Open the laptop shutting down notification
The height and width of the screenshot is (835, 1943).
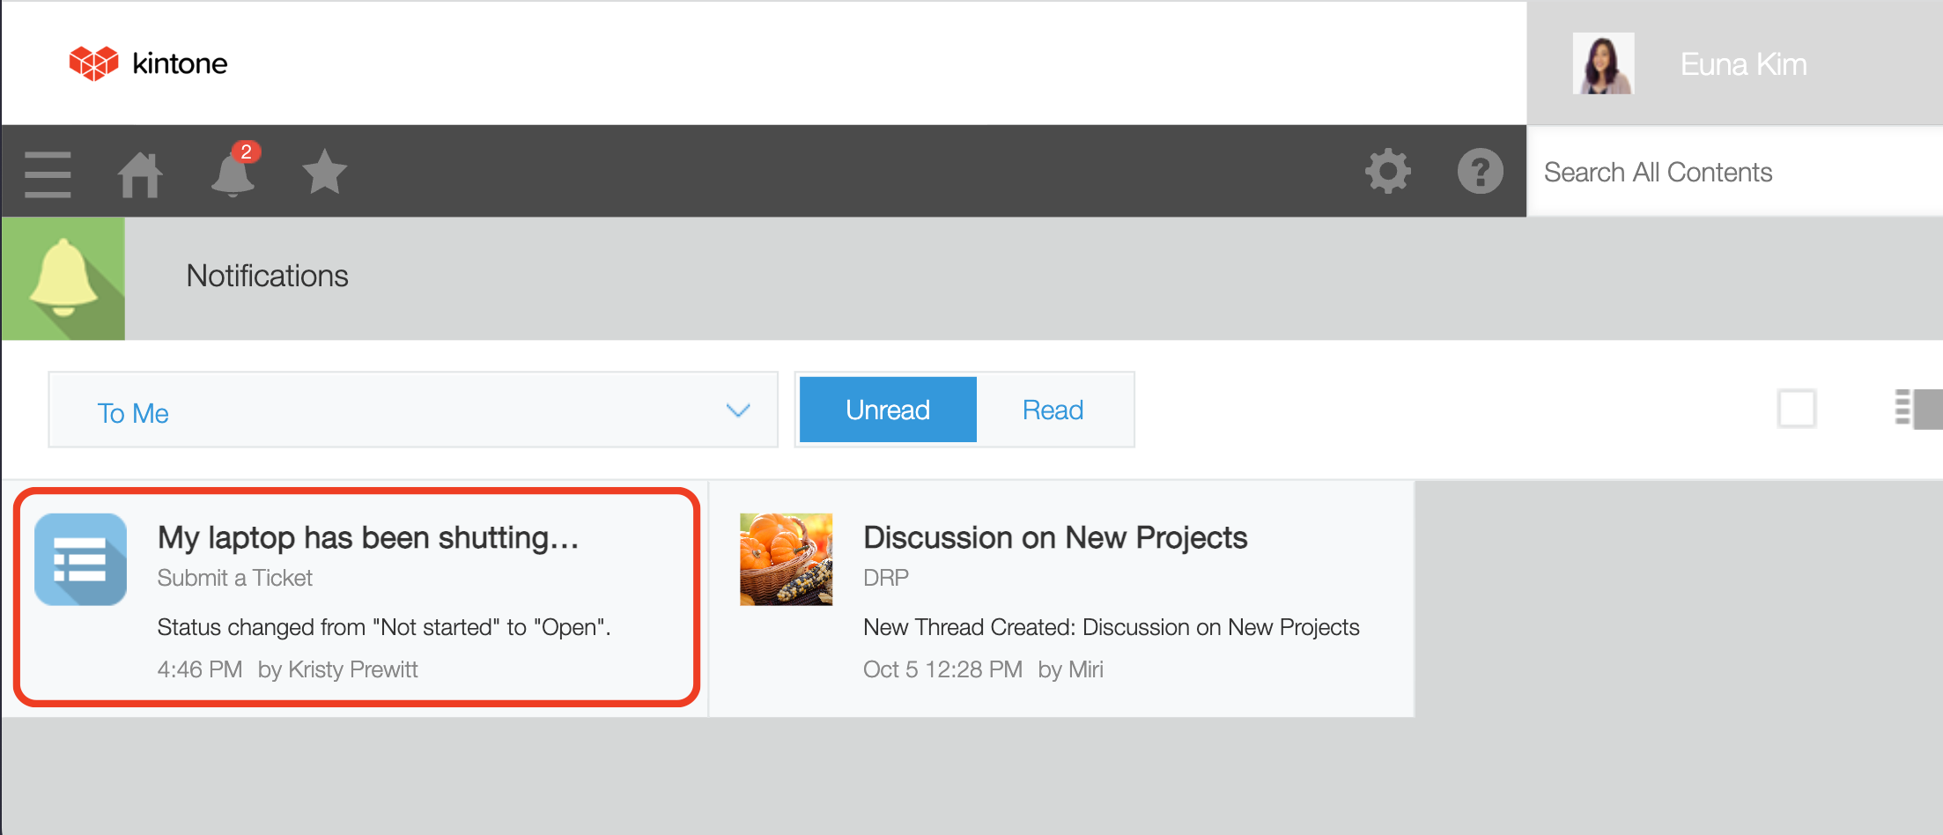368,538
